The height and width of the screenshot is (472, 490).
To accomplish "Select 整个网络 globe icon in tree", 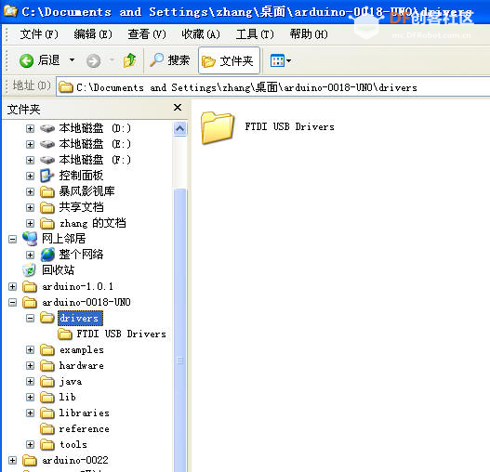I will [x=47, y=255].
